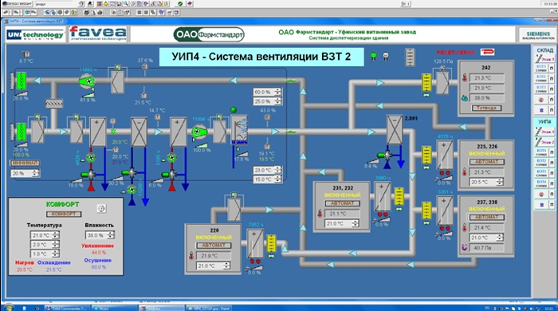Open the clock schedule icon in КОМФОРТ panel

pos(101,208)
